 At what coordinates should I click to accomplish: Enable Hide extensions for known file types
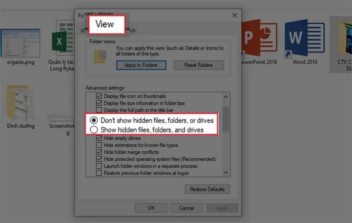tap(99, 145)
